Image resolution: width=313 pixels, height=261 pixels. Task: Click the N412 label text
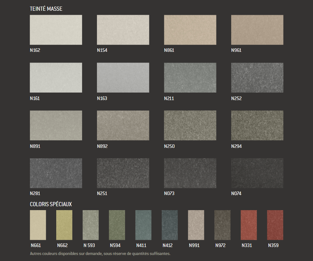coord(168,245)
